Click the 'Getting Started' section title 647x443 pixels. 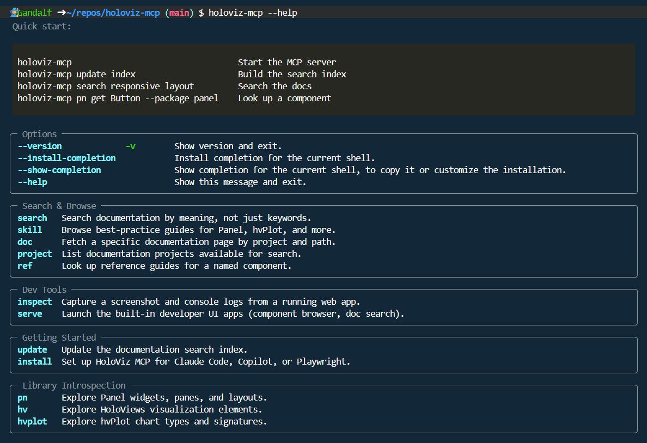(59, 337)
